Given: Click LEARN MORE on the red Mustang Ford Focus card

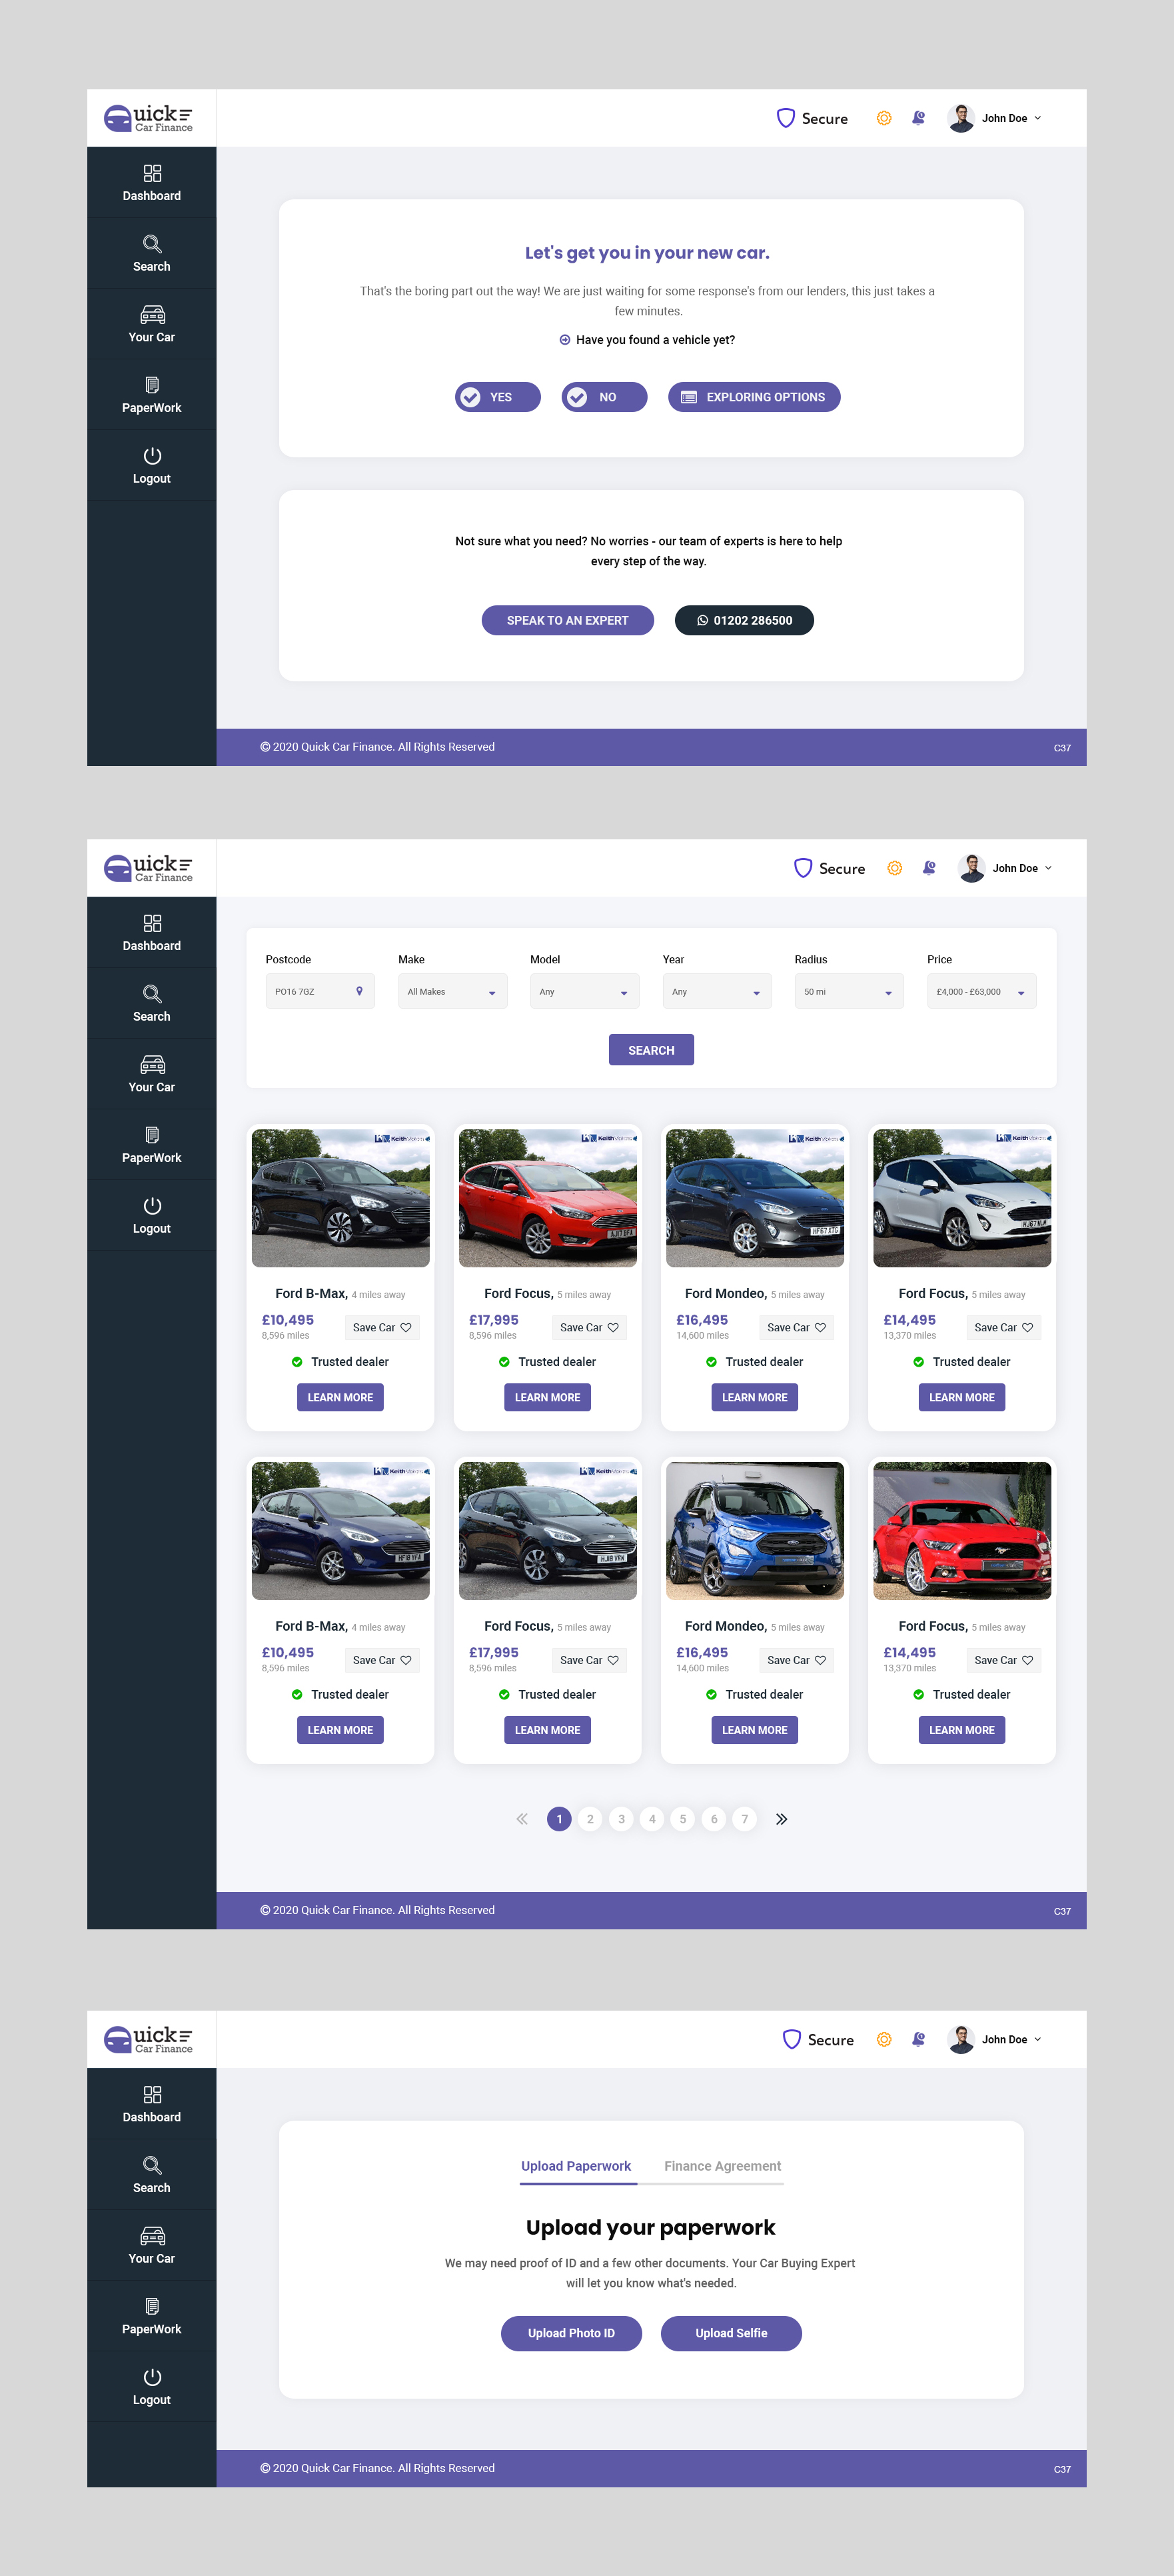Looking at the screenshot, I should click(x=962, y=1730).
